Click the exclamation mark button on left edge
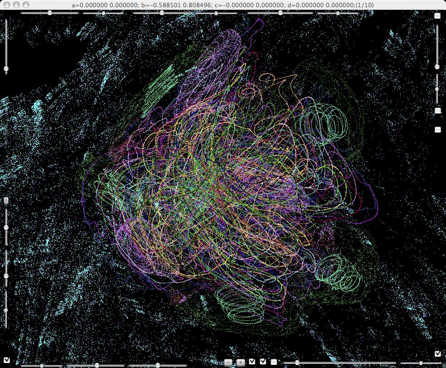The width and height of the screenshot is (446, 368). tap(6, 201)
